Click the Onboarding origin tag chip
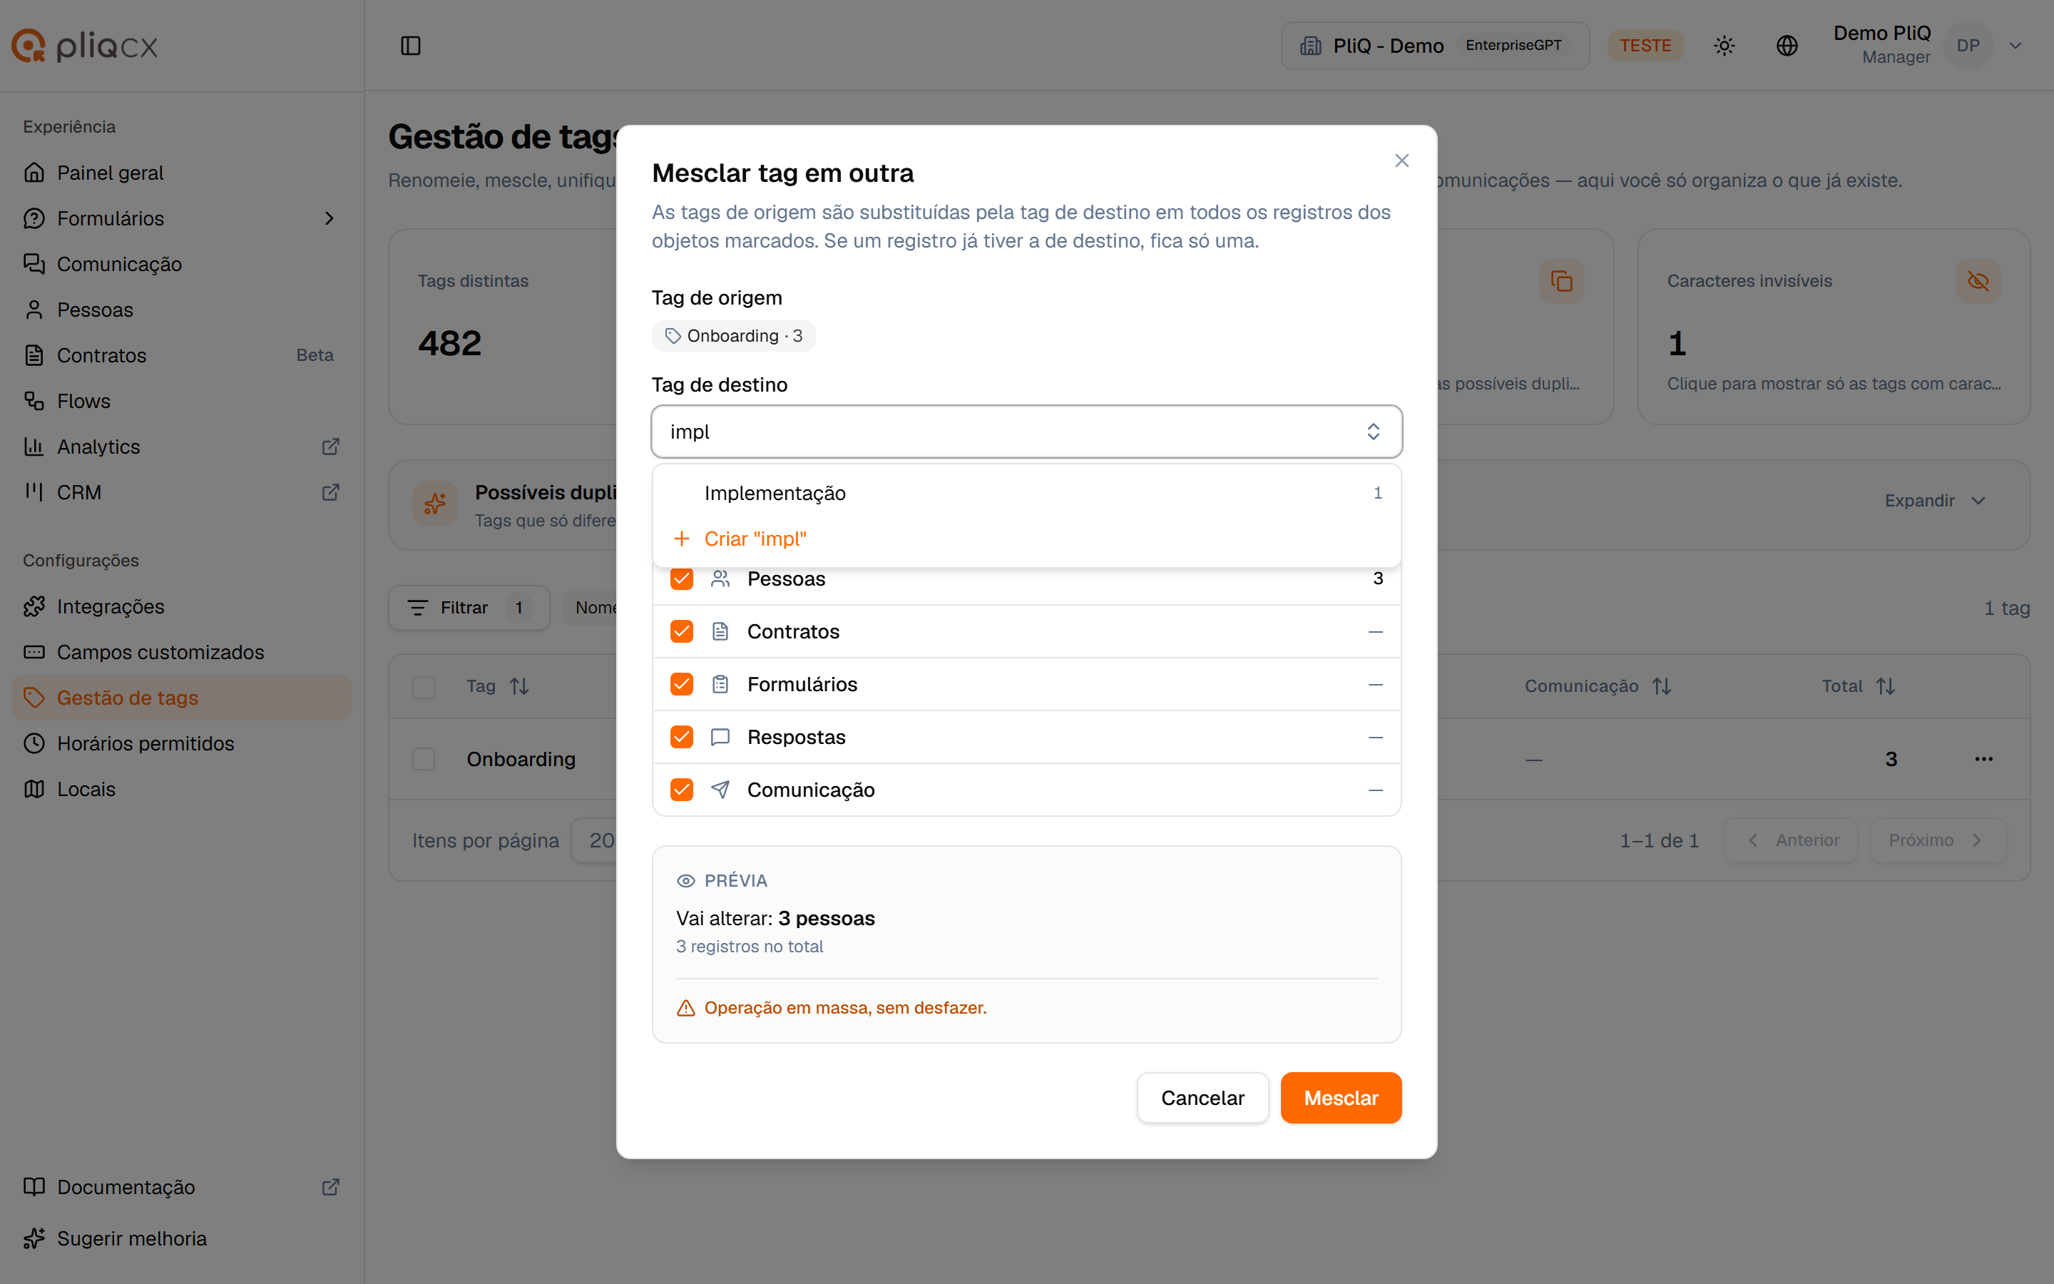Viewport: 2054px width, 1284px height. coord(733,336)
